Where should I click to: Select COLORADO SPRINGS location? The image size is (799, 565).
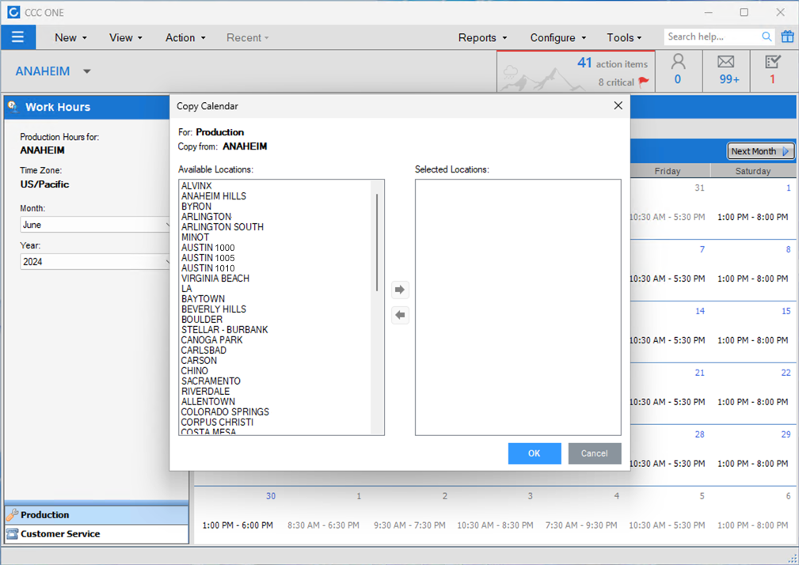225,411
